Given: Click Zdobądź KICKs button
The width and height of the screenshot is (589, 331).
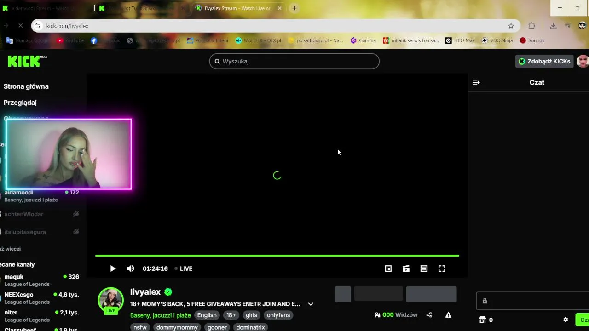Looking at the screenshot, I should 544,61.
